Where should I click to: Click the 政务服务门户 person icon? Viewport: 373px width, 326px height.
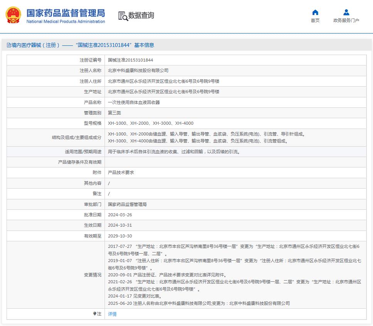345,13
